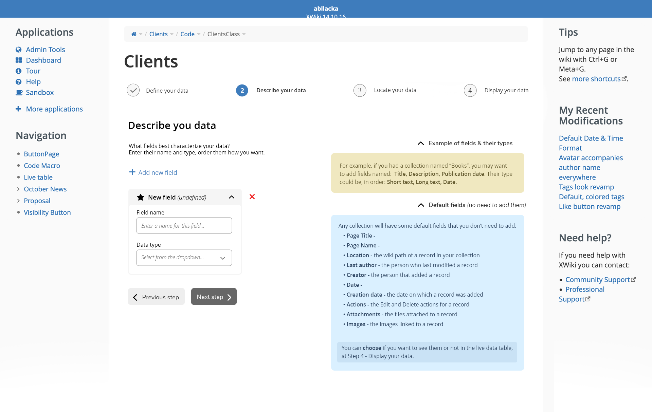652x412 pixels.
Task: Click the Help application
Action: 33,82
